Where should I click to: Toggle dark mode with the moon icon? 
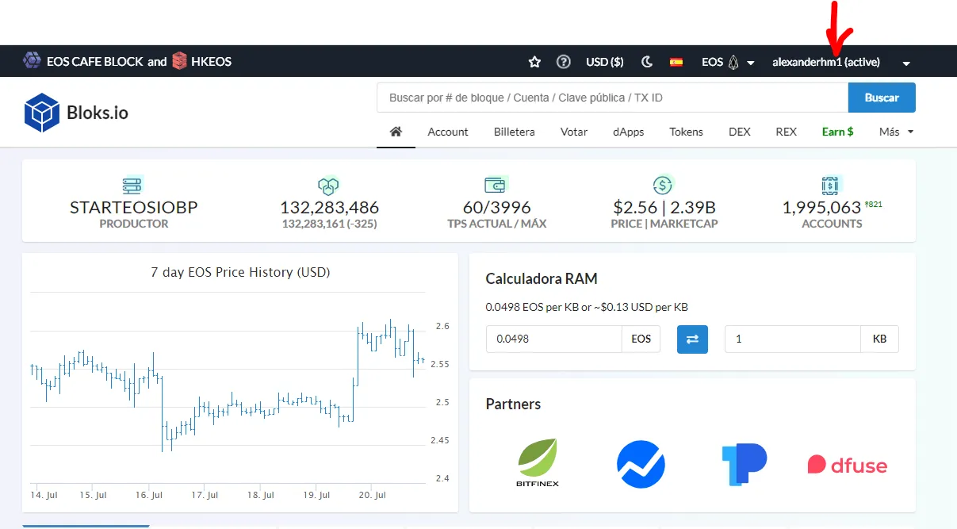(x=647, y=62)
